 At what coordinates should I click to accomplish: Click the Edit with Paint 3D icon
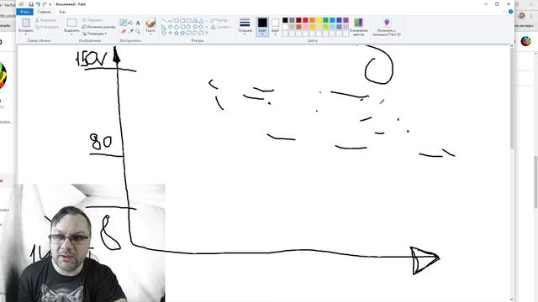pos(387,23)
